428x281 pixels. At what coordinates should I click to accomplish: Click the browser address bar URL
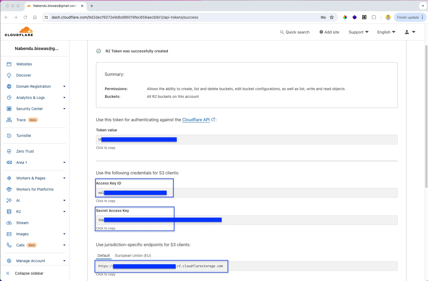click(x=125, y=17)
